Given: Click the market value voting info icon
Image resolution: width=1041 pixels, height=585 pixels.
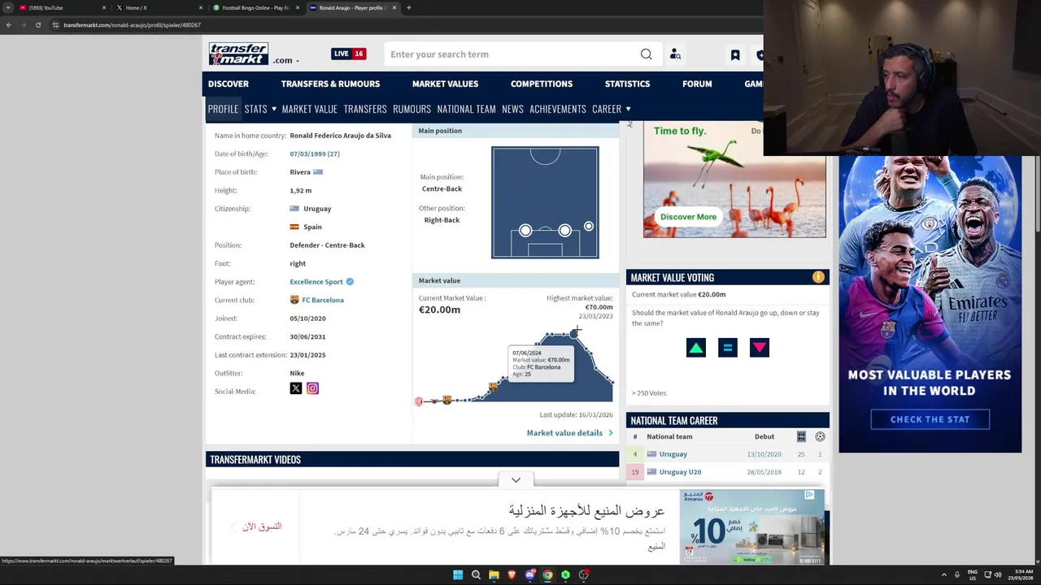Looking at the screenshot, I should 818,277.
